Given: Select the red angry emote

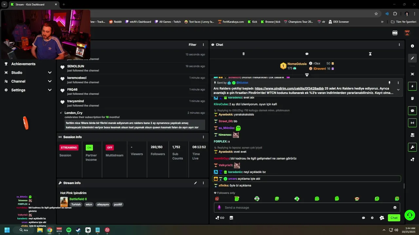Looking at the screenshot, I should tap(217, 198).
